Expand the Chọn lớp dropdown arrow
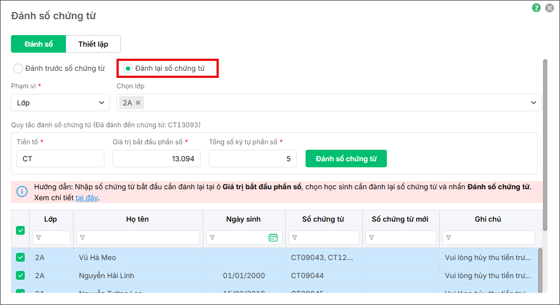The height and width of the screenshot is (305, 560). tap(534, 103)
